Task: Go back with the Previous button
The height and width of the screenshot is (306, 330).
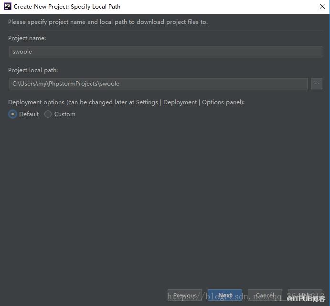Action: click(185, 295)
